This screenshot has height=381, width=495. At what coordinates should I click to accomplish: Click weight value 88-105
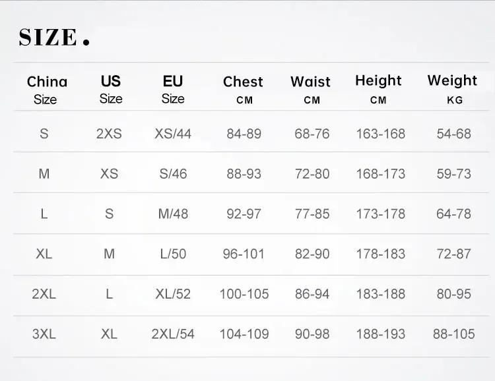[453, 334]
